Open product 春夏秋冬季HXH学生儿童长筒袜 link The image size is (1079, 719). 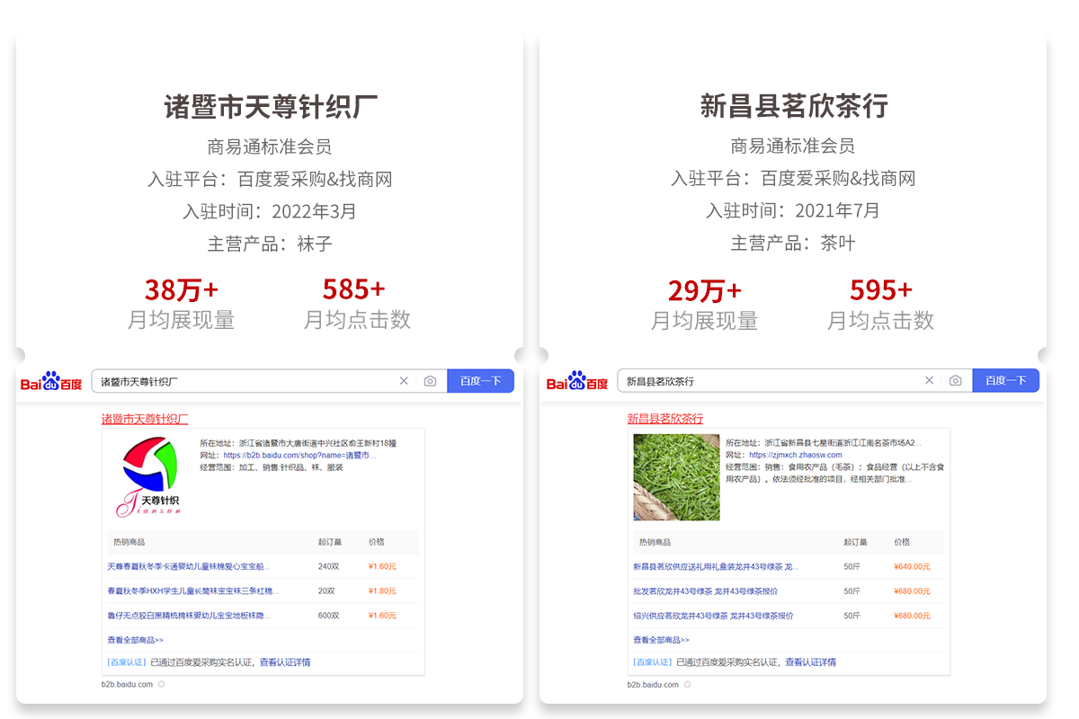coord(192,591)
